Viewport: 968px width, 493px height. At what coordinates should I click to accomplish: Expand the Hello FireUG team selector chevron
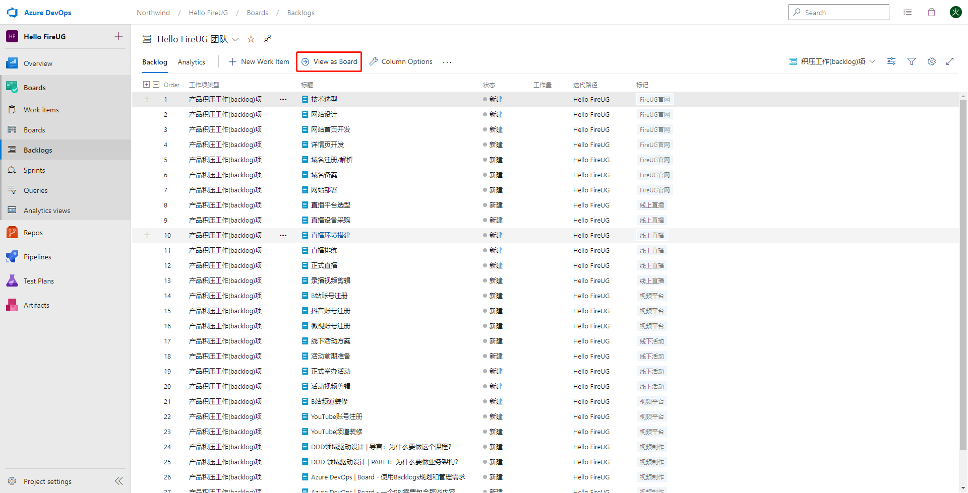[235, 39]
